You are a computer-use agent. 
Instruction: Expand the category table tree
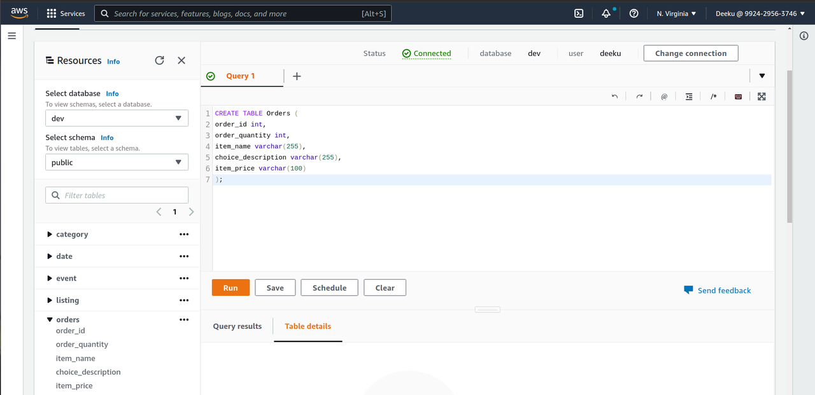50,234
